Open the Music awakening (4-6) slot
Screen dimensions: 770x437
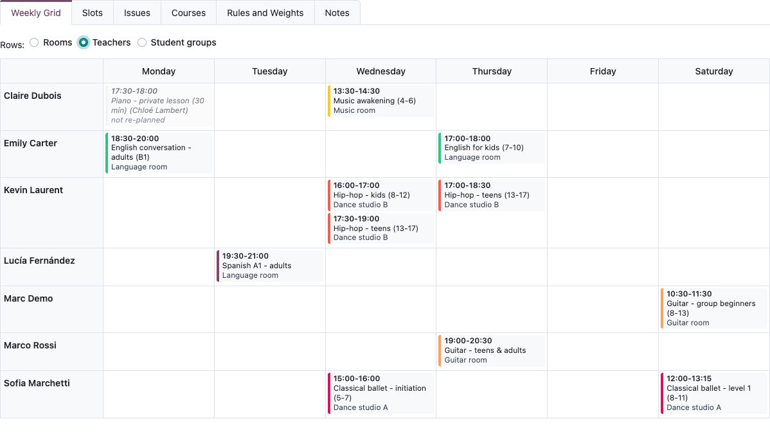tap(381, 101)
